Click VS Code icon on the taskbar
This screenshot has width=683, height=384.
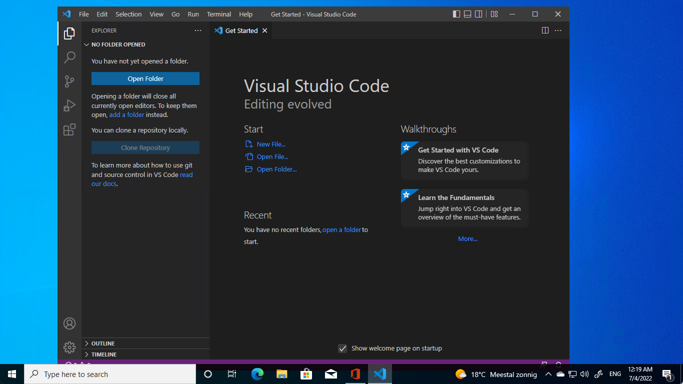380,374
